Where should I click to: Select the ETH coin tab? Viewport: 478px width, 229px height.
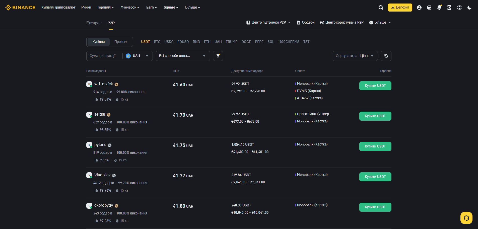[207, 42]
